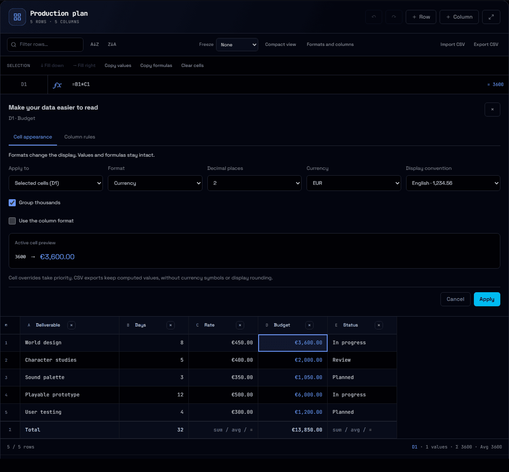Viewport: 509px width, 472px height.
Task: Select the €6,000.00 Budget cell
Action: [293, 395]
